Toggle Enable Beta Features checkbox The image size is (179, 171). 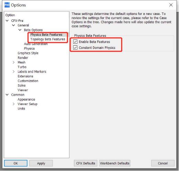pyautogui.click(x=75, y=42)
